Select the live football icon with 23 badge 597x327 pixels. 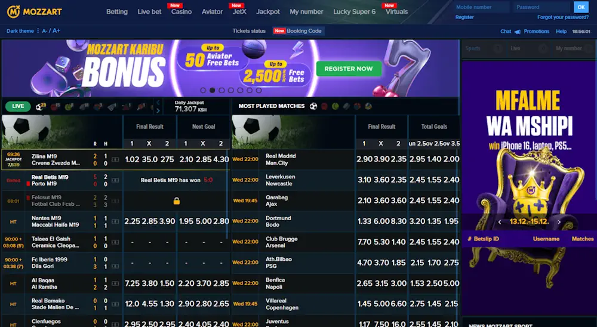tap(40, 107)
